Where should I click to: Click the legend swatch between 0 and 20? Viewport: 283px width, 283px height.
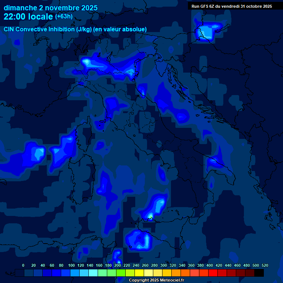[x=29, y=273]
